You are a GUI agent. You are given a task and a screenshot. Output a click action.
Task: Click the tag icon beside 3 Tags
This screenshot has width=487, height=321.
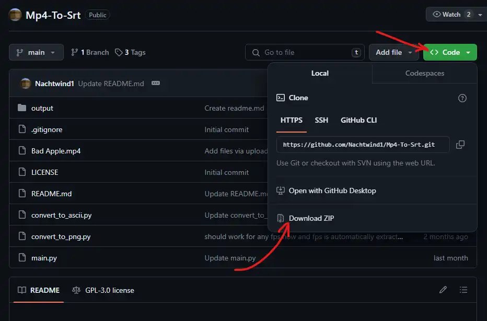tap(118, 52)
